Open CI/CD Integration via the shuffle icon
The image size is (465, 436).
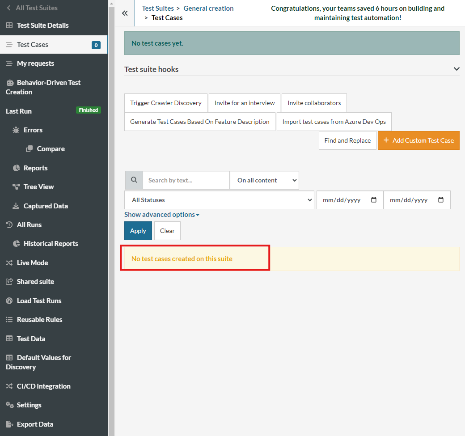9,386
